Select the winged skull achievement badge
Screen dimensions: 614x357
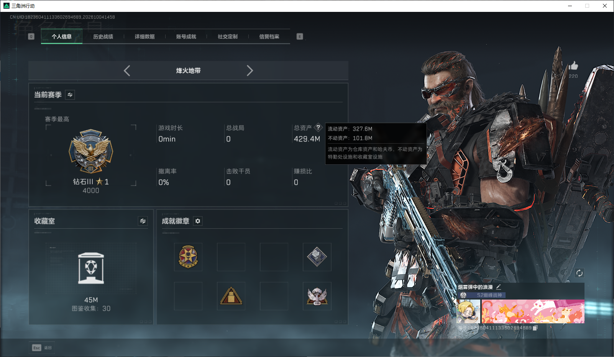[317, 296]
